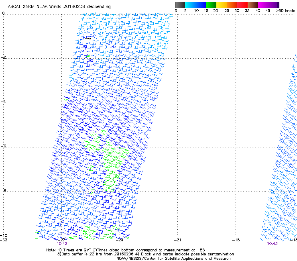Screen dimensions: 297x261
Task: Click the longitude label '-30' at bottom left
Action: point(4,240)
